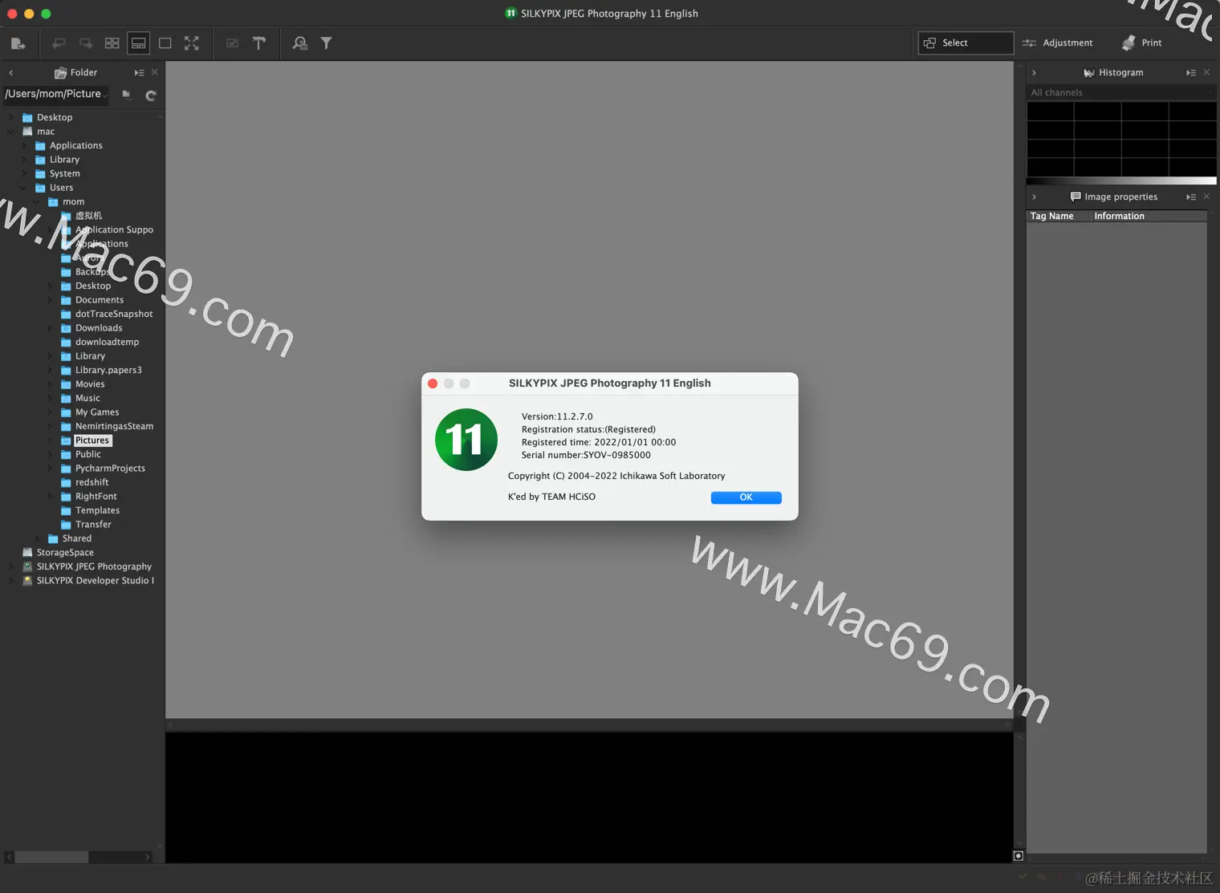Screen dimensions: 1220x893
Task: Toggle full screen preview icon
Action: click(x=192, y=43)
